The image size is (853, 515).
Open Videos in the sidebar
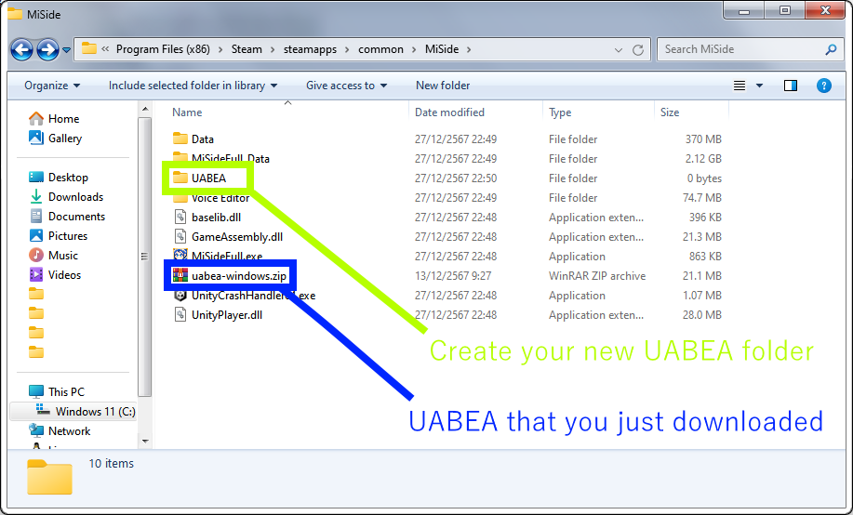click(x=55, y=275)
